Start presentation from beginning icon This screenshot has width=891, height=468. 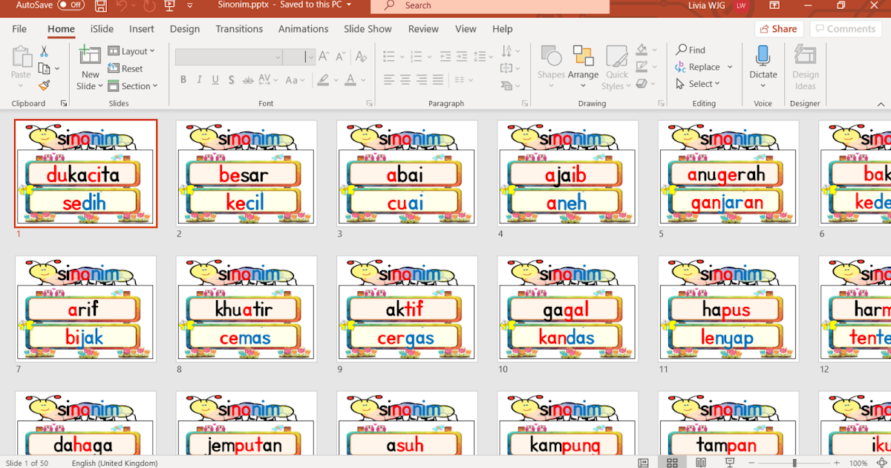coord(170,6)
